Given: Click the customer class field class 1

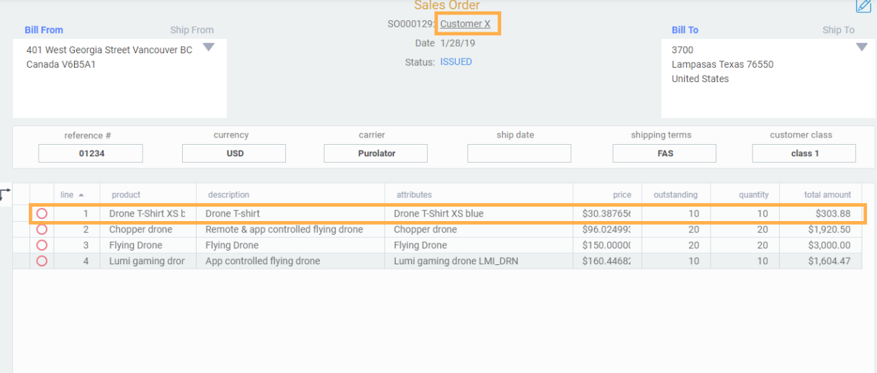Looking at the screenshot, I should 804,153.
